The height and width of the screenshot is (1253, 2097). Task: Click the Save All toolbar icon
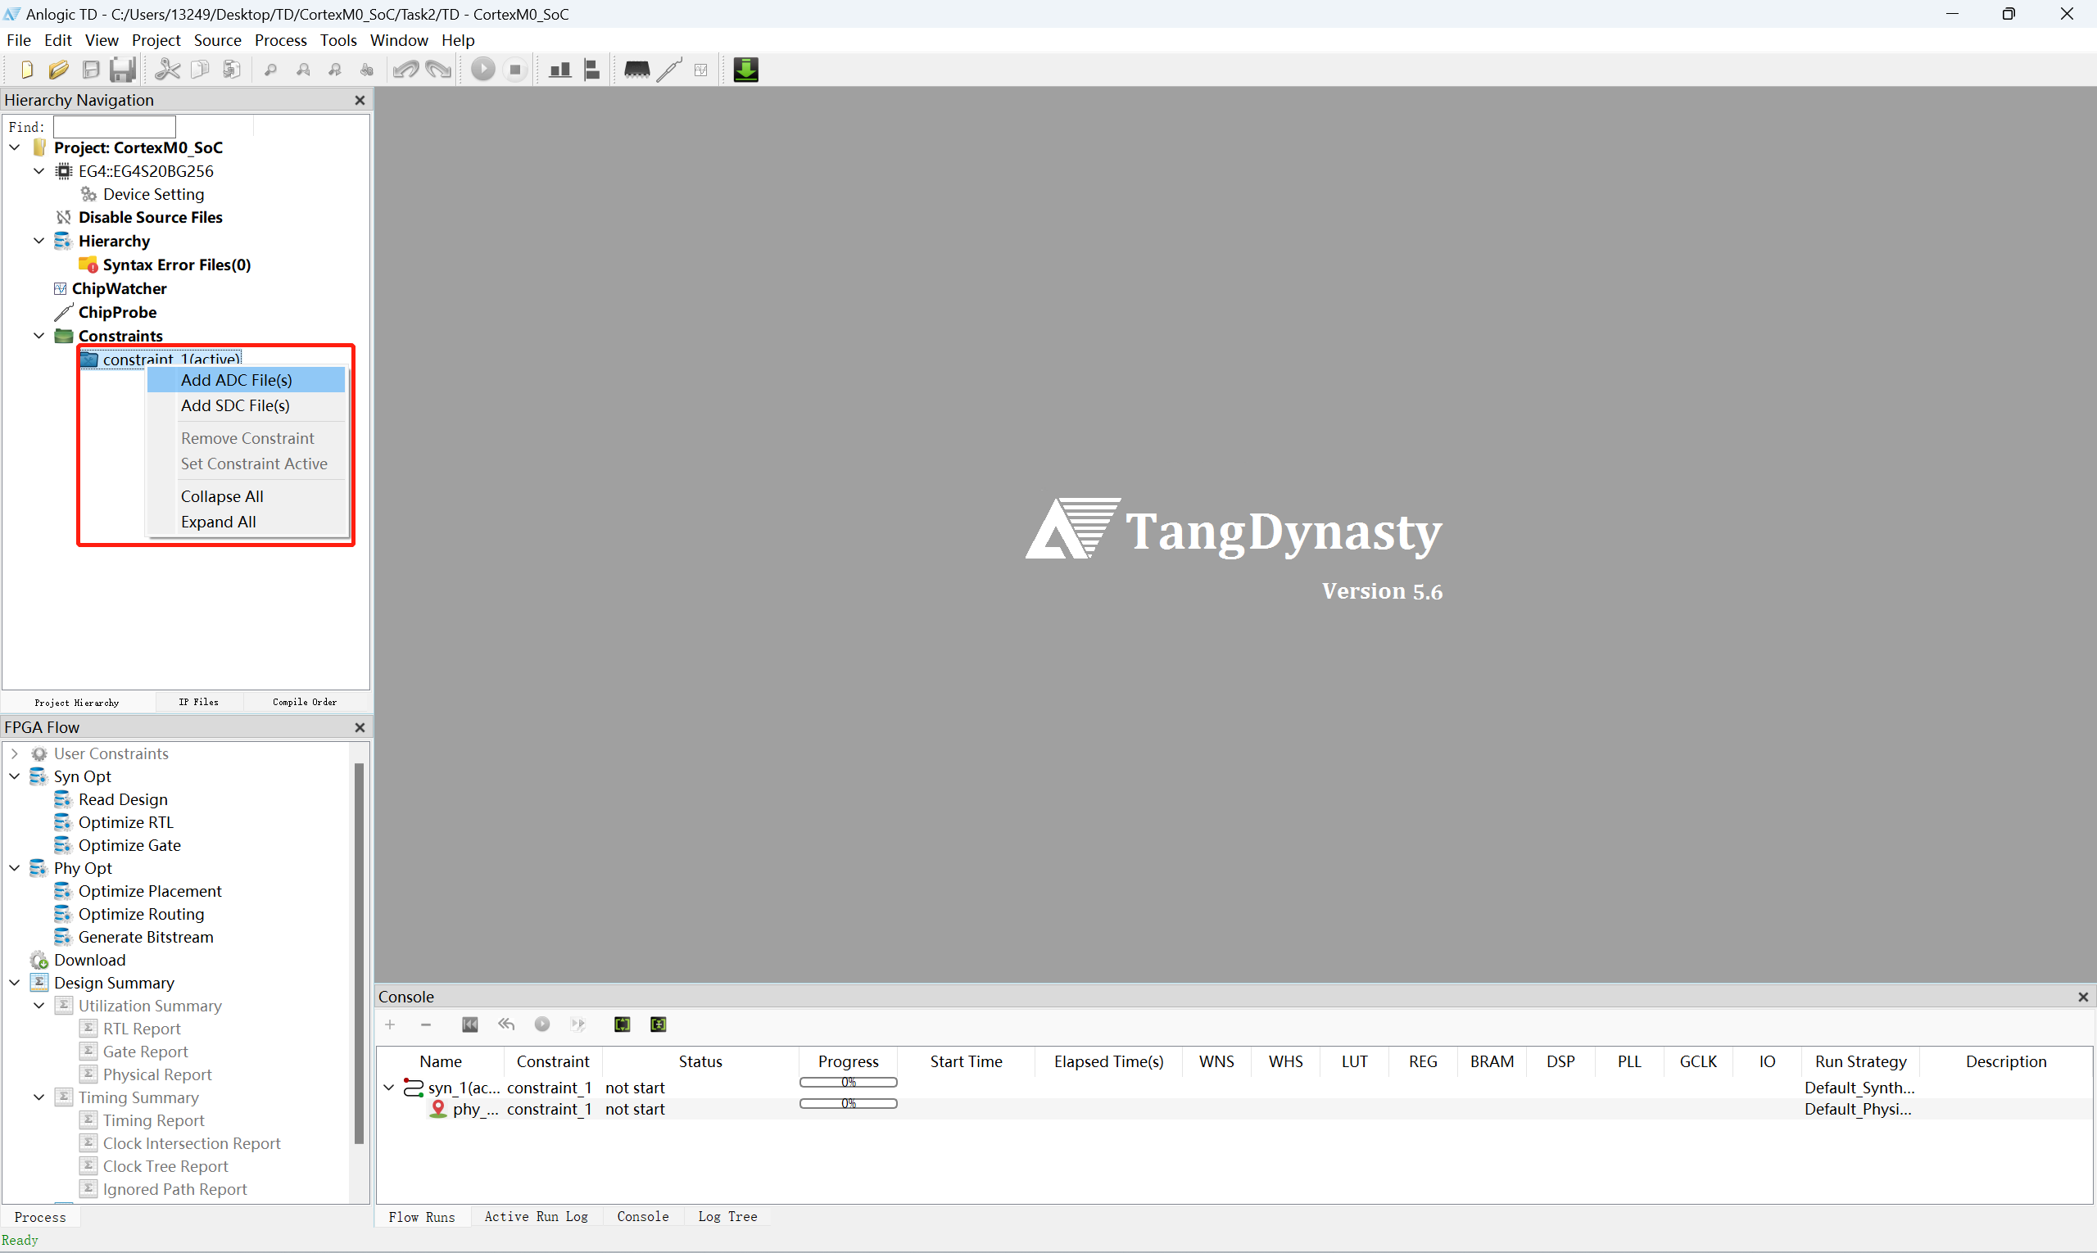124,70
